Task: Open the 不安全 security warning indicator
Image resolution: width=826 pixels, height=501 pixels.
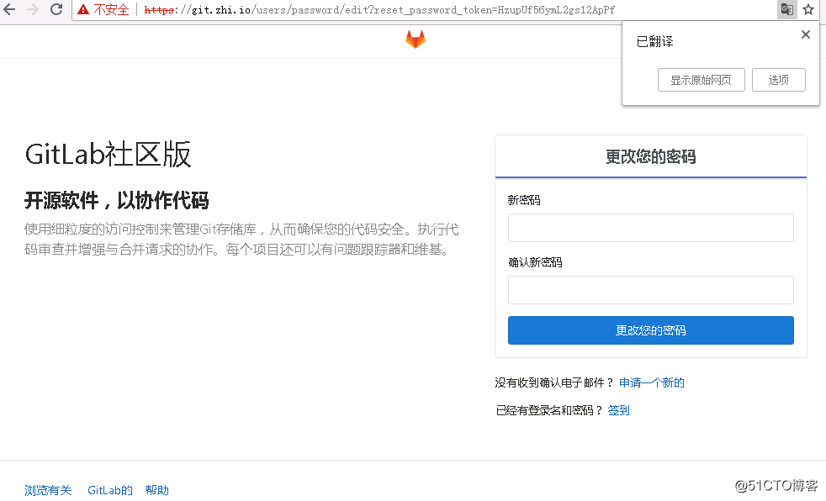Action: pyautogui.click(x=103, y=9)
